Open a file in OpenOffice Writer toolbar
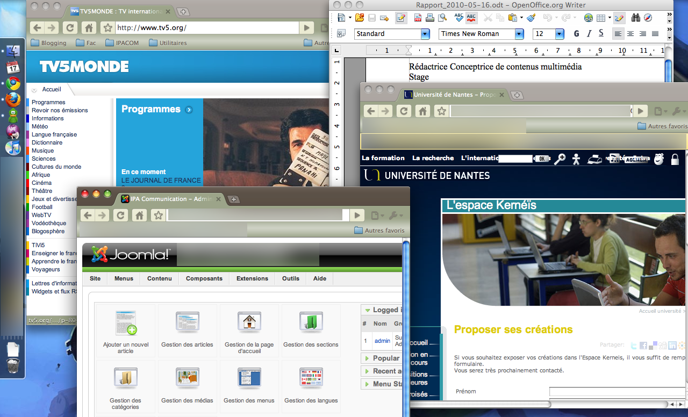 point(359,18)
